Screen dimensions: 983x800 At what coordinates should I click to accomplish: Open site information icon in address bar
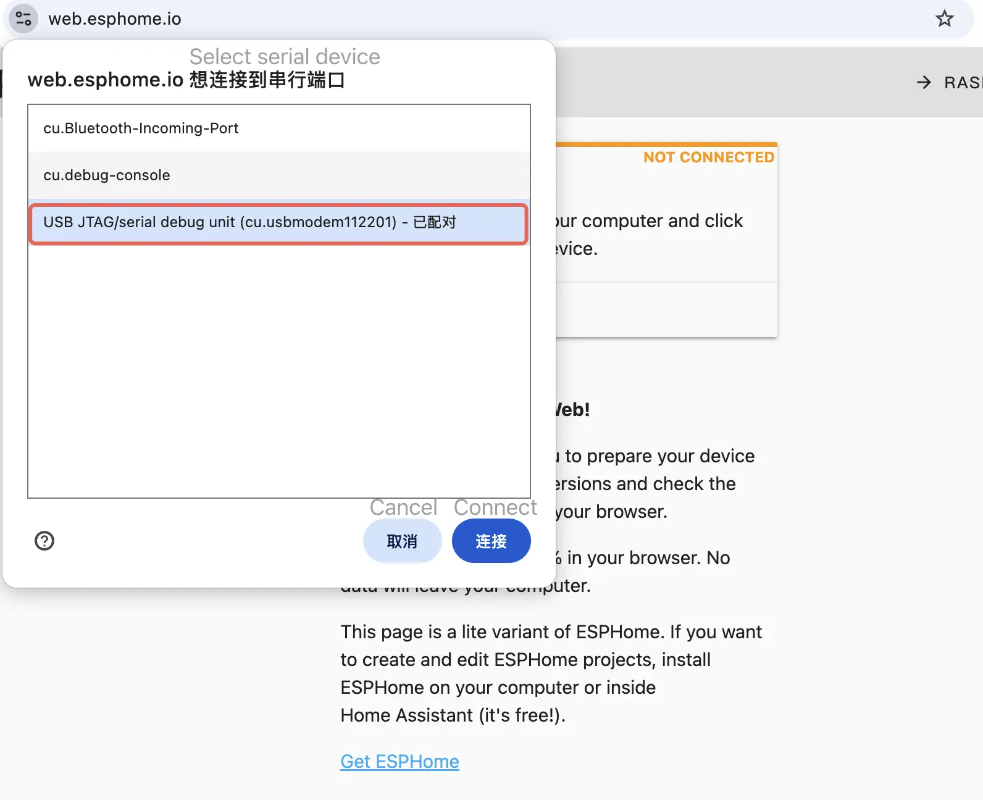(23, 19)
